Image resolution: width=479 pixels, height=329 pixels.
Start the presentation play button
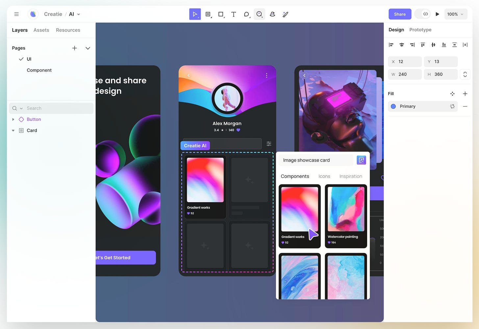(437, 14)
